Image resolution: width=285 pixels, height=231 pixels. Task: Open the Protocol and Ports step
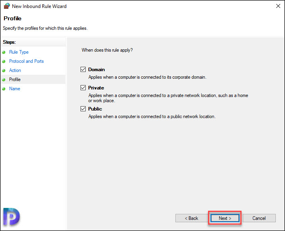click(26, 61)
